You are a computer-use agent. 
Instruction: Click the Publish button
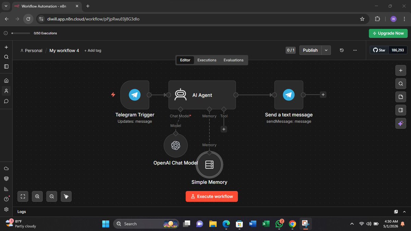[x=310, y=50]
